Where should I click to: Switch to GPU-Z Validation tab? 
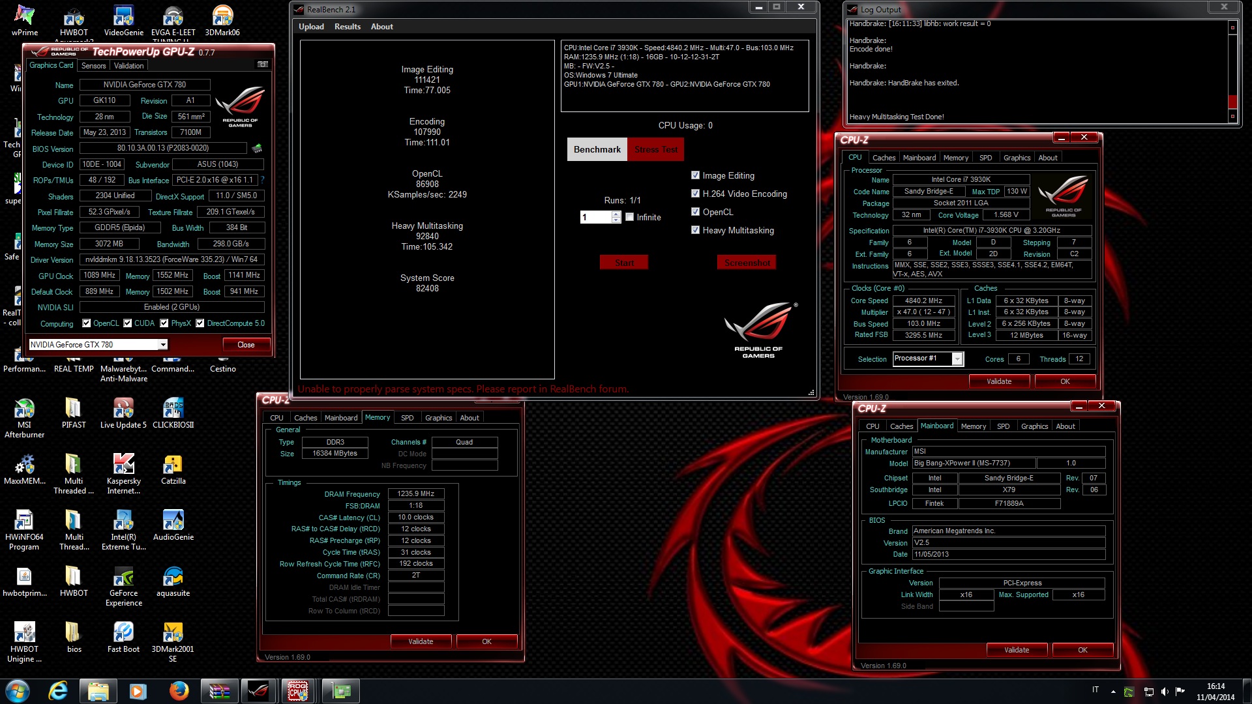[x=128, y=66]
